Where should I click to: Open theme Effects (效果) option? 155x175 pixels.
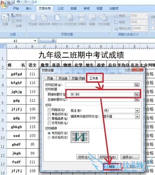pos(18,26)
